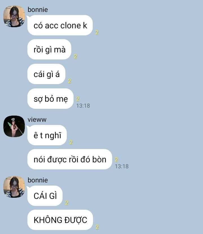Tap read count beside 'ê t nghĩ'
The height and width of the screenshot is (234, 203).
pos(71,142)
